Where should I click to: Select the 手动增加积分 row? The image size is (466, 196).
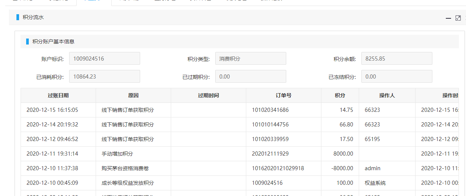coord(117,154)
